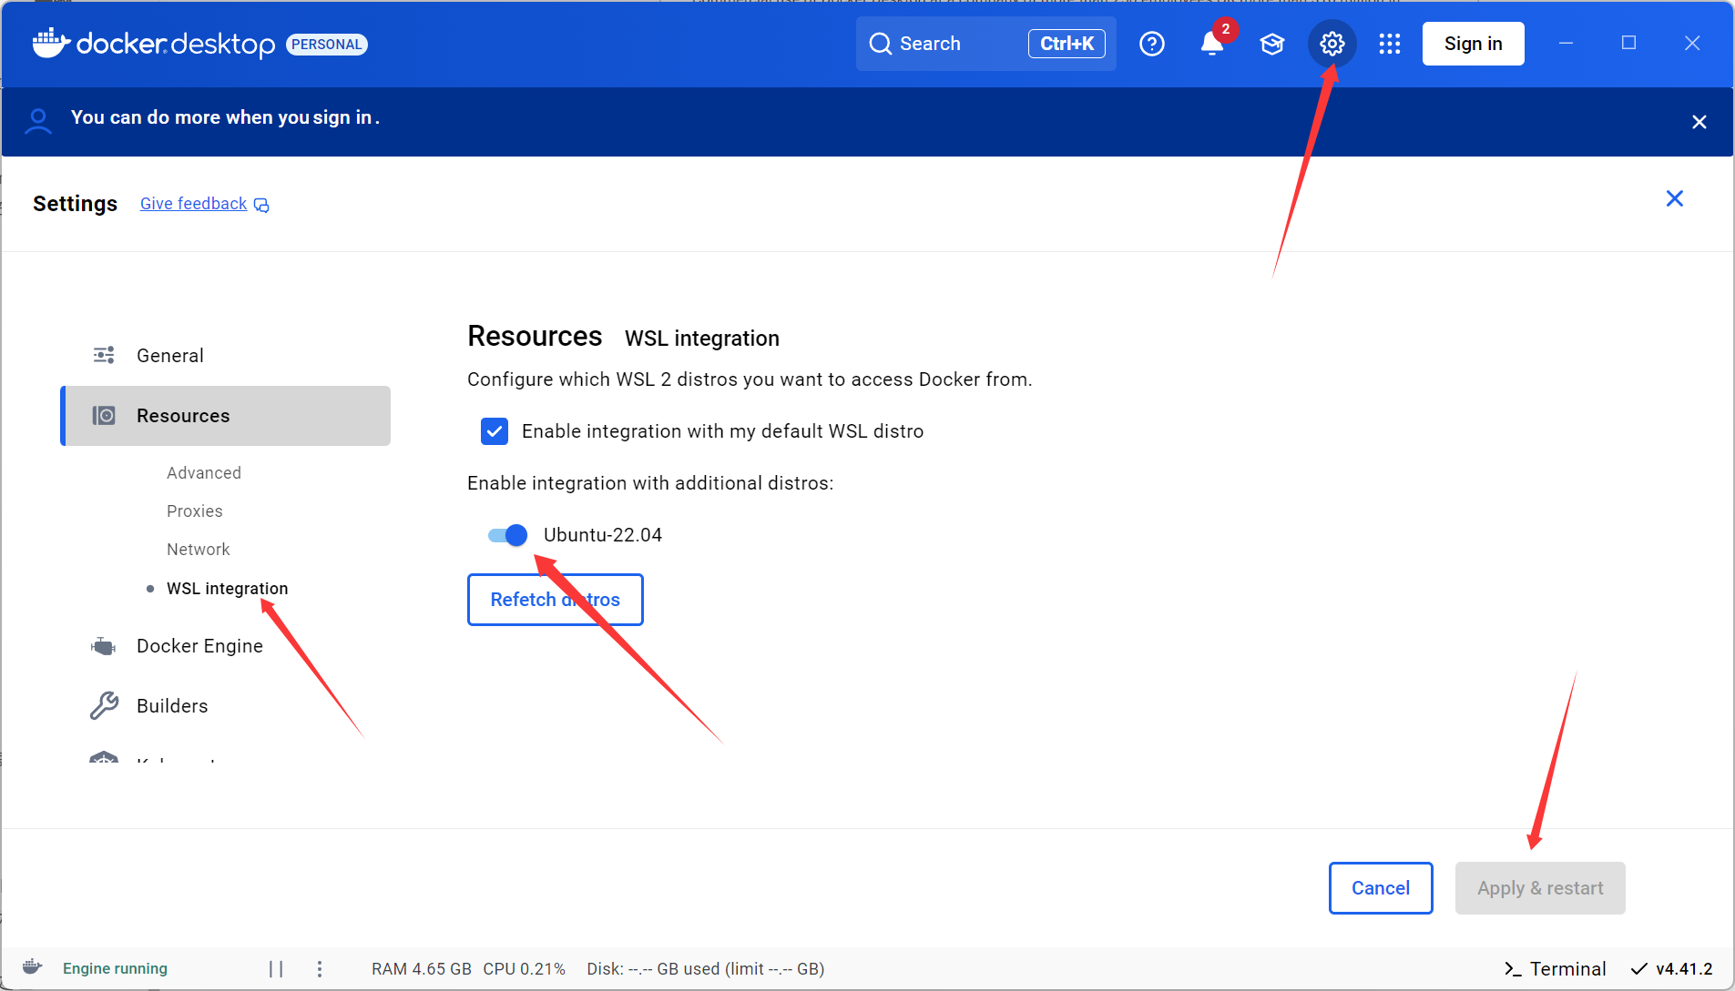Open the Learning center graduation cap icon
This screenshot has width=1735, height=991.
coord(1271,44)
